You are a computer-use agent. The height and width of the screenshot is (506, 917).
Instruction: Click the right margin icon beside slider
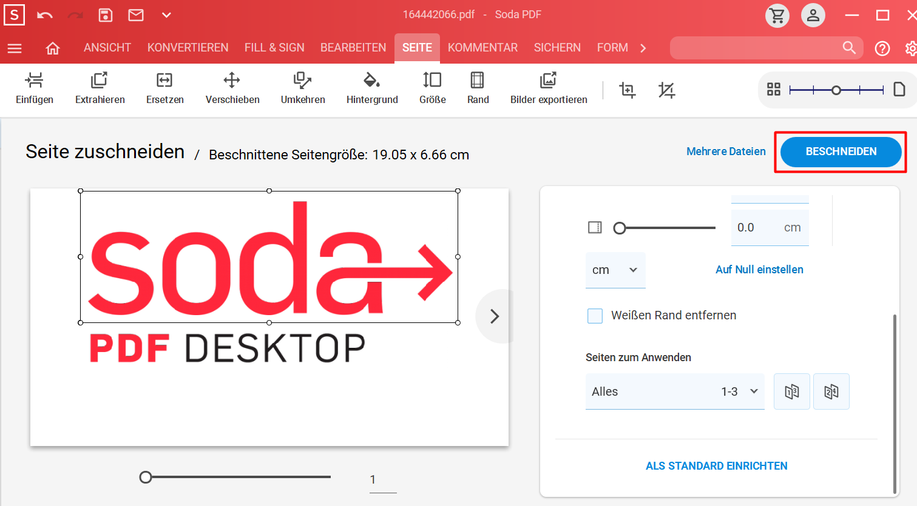pos(595,228)
